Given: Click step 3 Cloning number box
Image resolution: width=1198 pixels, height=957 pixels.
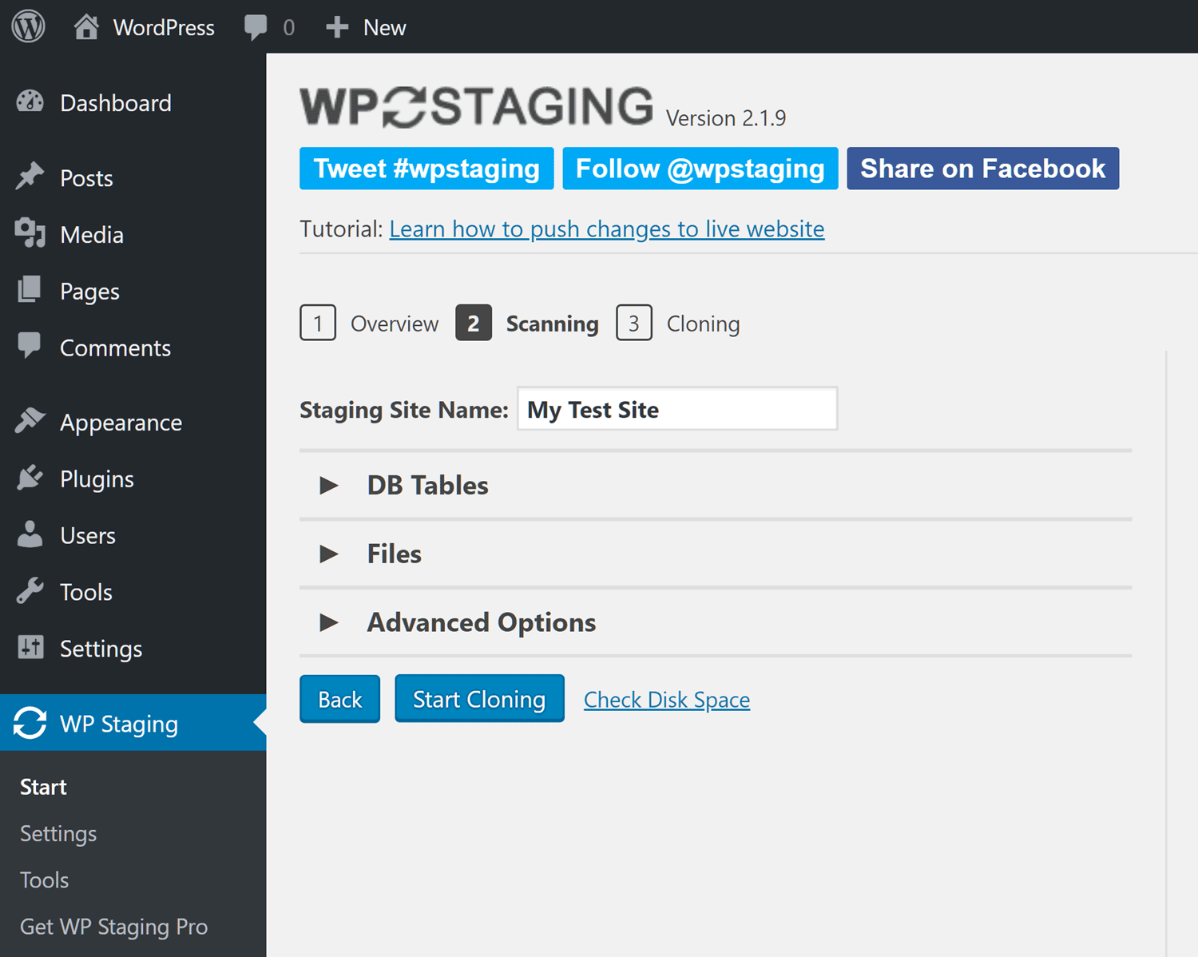Looking at the screenshot, I should point(634,323).
